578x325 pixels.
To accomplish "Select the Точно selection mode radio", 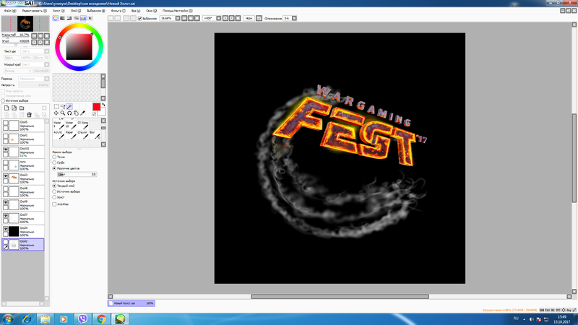I will tap(54, 157).
